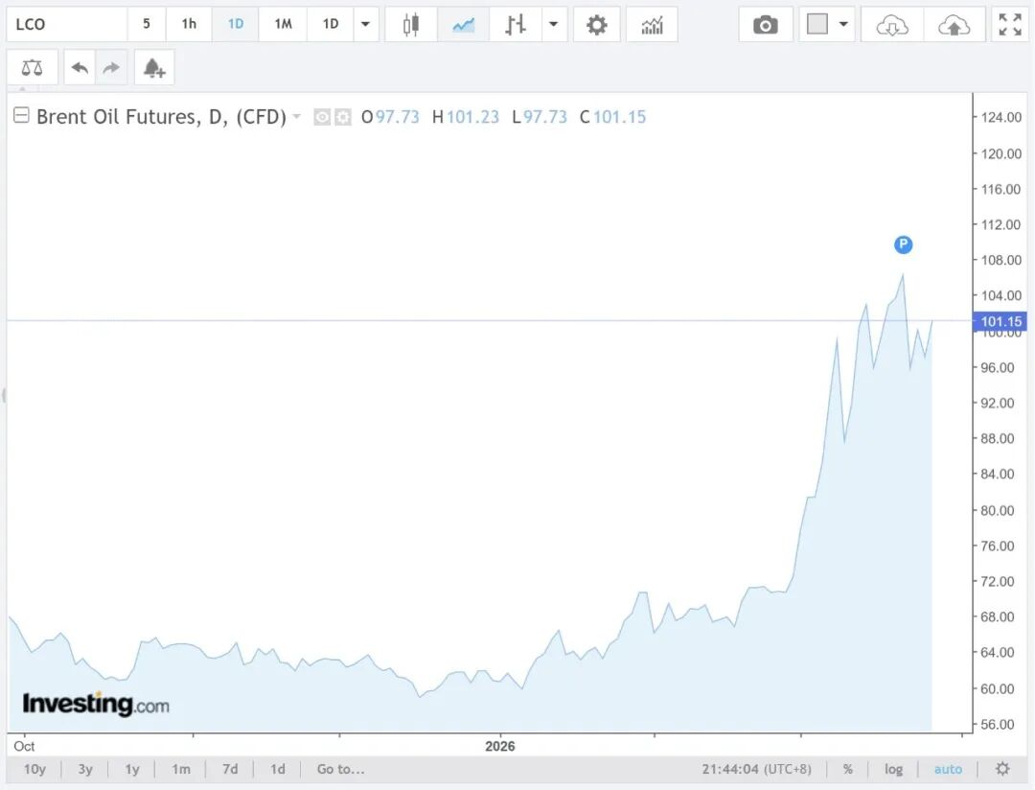Click the Go to... button
The width and height of the screenshot is (1035, 790).
(340, 769)
